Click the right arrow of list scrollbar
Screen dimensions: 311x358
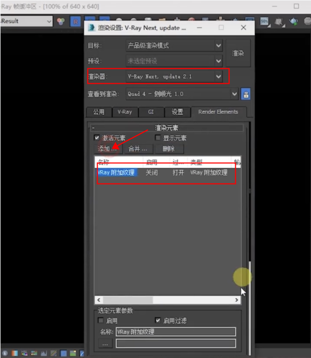click(237, 300)
